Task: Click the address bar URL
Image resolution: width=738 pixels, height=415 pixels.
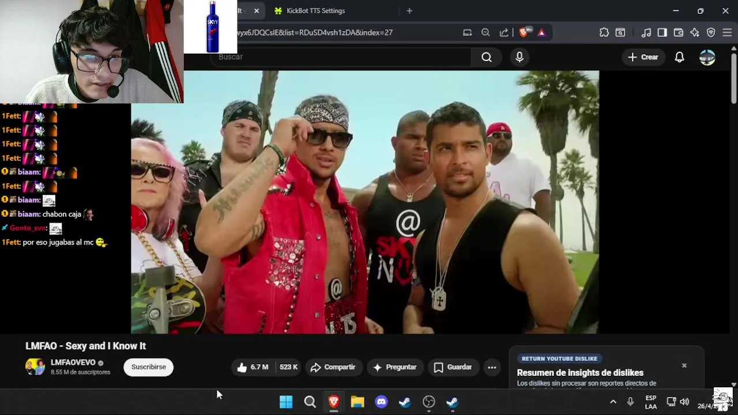Action: (x=315, y=33)
